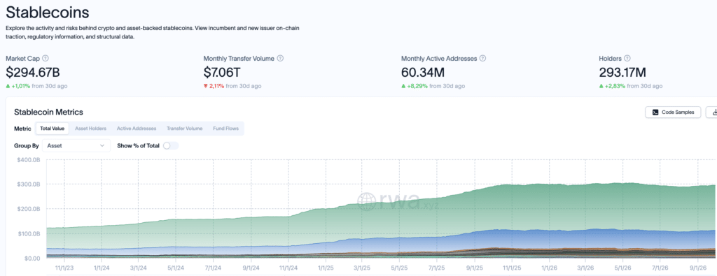
Task: Click the Stablecoins page heading
Action: click(x=47, y=13)
